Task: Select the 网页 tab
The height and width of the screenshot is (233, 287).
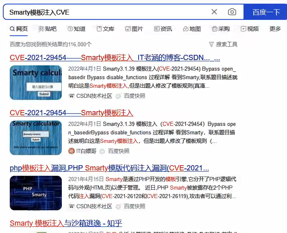Action: tap(19, 29)
